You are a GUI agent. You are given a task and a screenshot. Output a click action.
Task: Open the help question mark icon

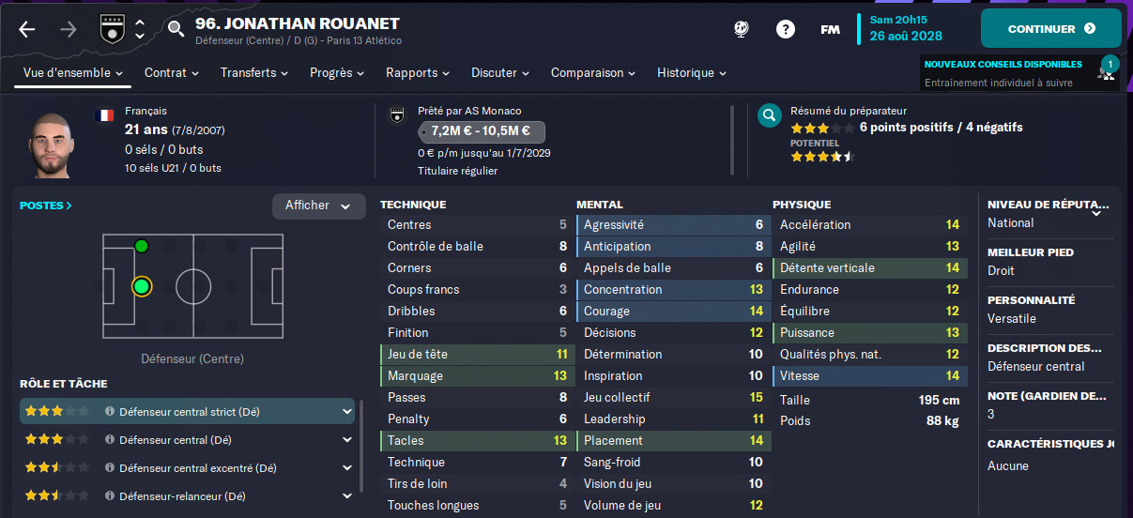click(x=785, y=29)
